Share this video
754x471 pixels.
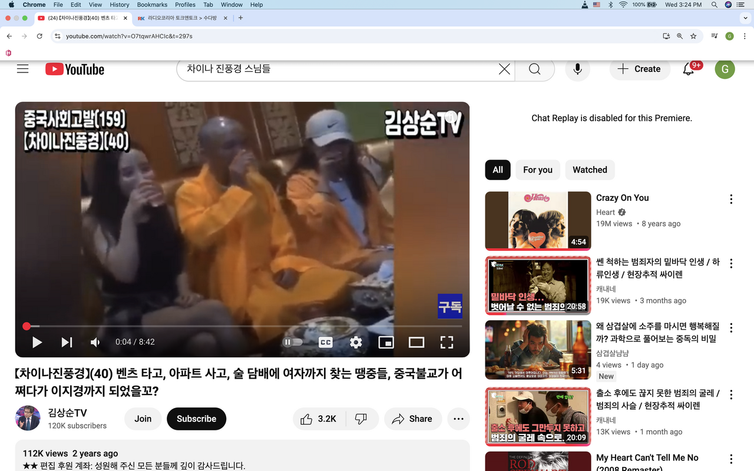(x=413, y=419)
